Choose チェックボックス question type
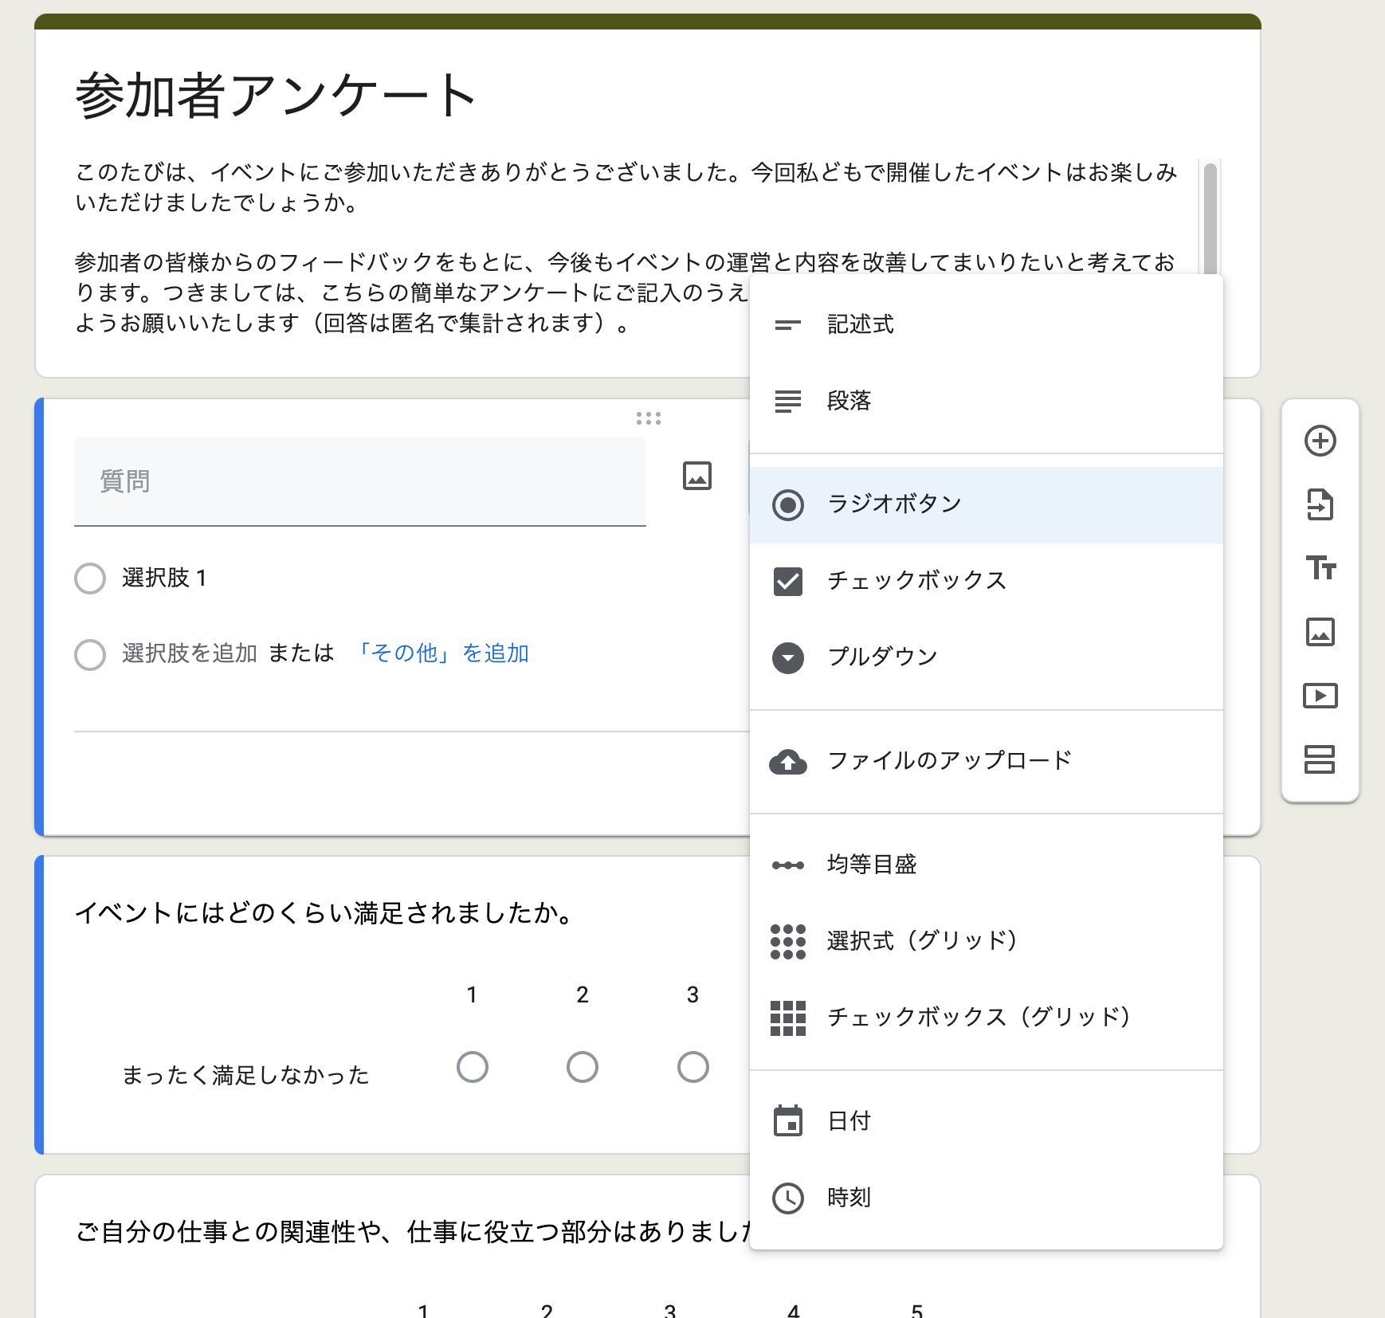The height and width of the screenshot is (1318, 1385). (x=916, y=581)
